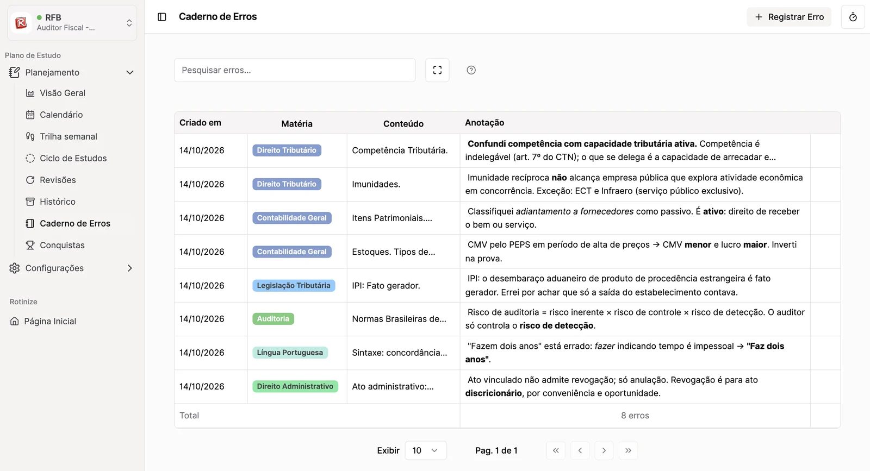Open the help question mark icon
The width and height of the screenshot is (870, 471).
point(471,70)
